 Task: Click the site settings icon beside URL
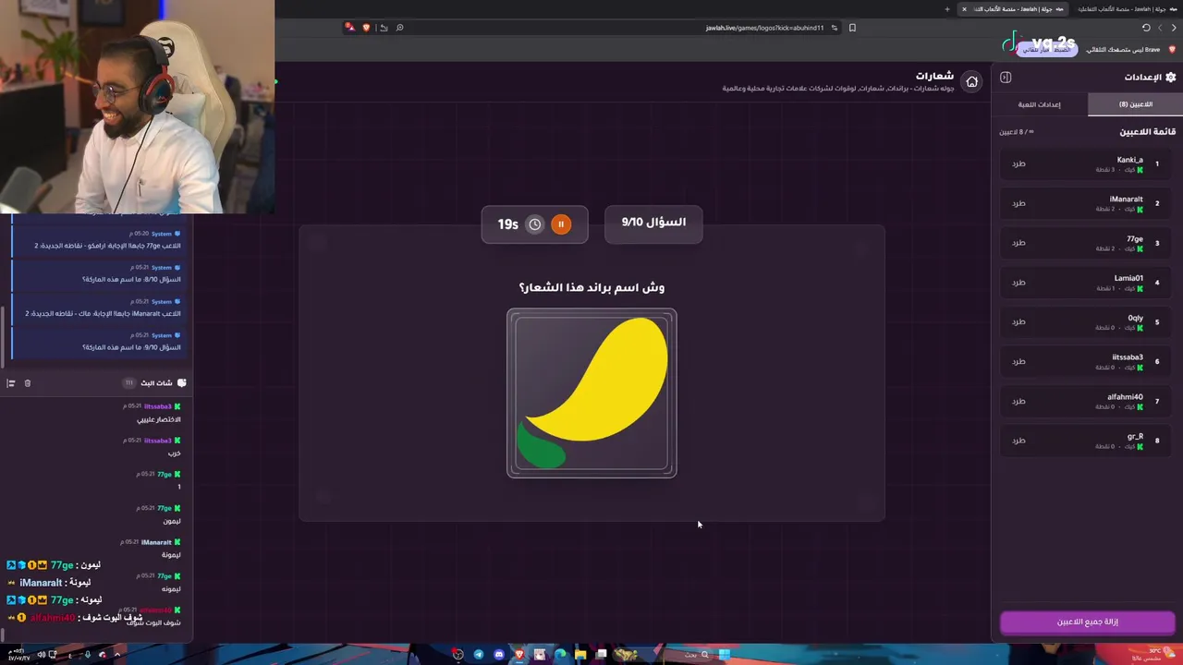(x=834, y=28)
